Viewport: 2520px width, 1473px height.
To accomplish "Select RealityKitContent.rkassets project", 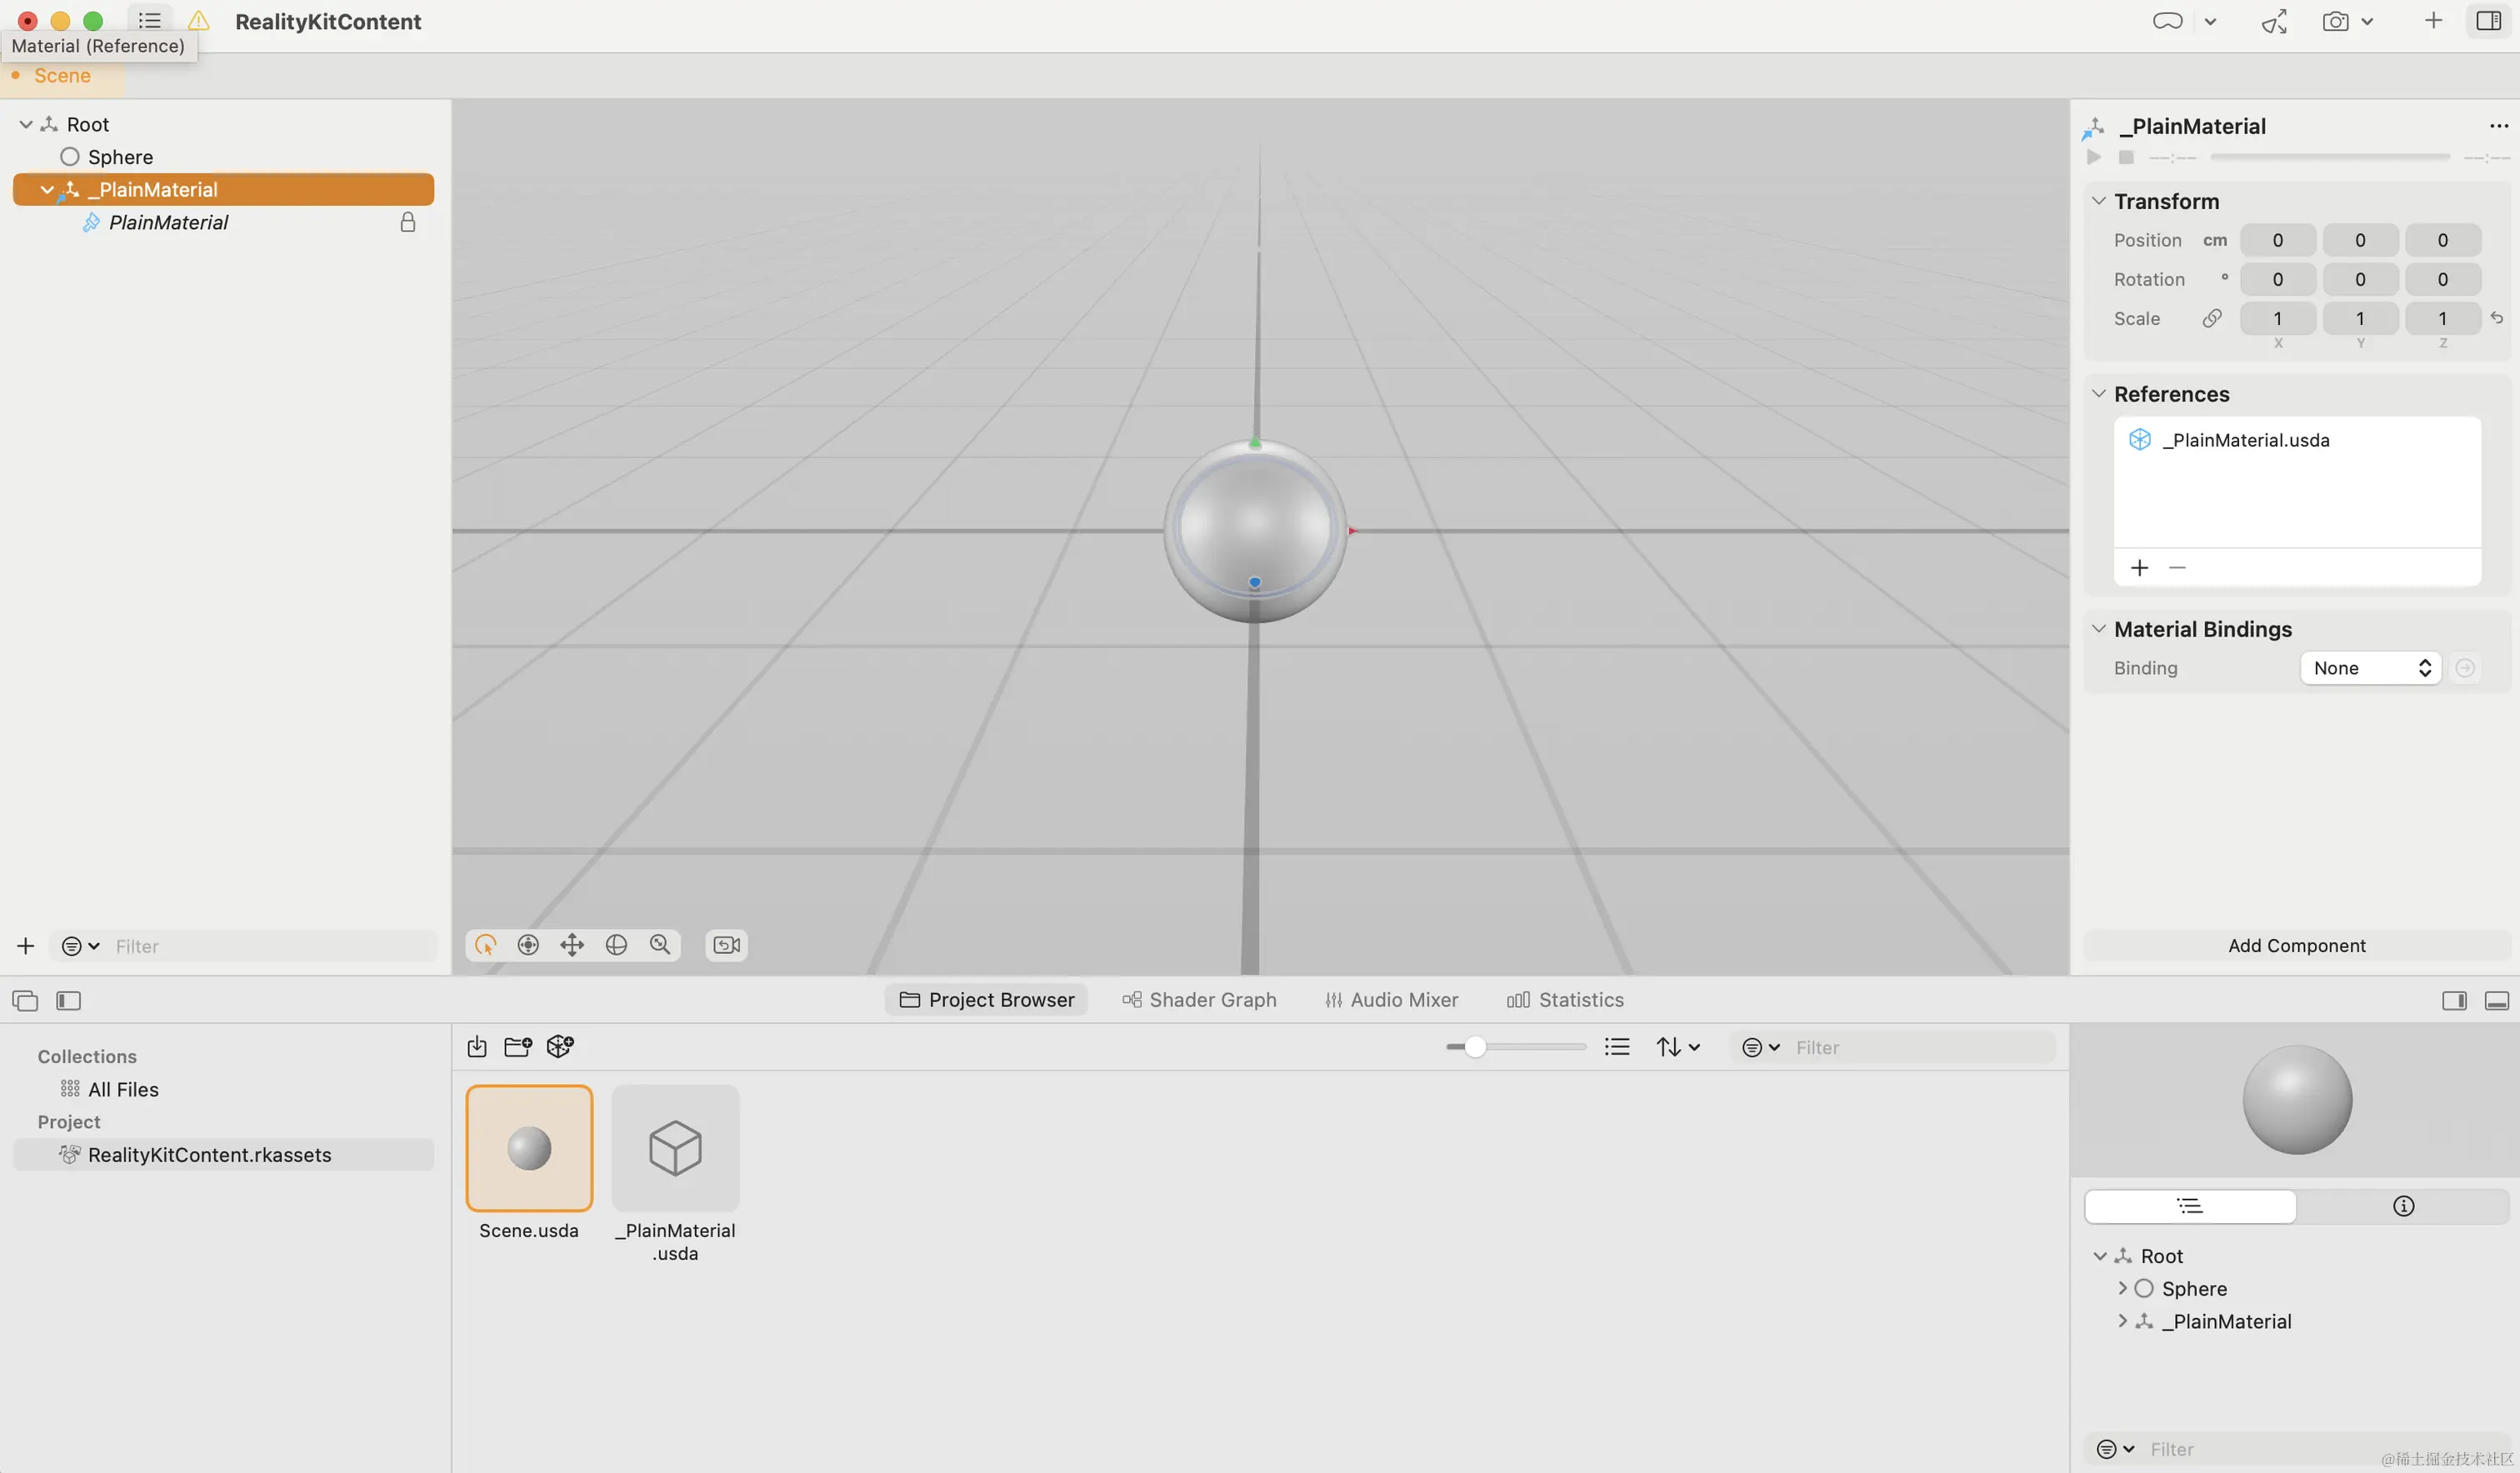I will (223, 1155).
